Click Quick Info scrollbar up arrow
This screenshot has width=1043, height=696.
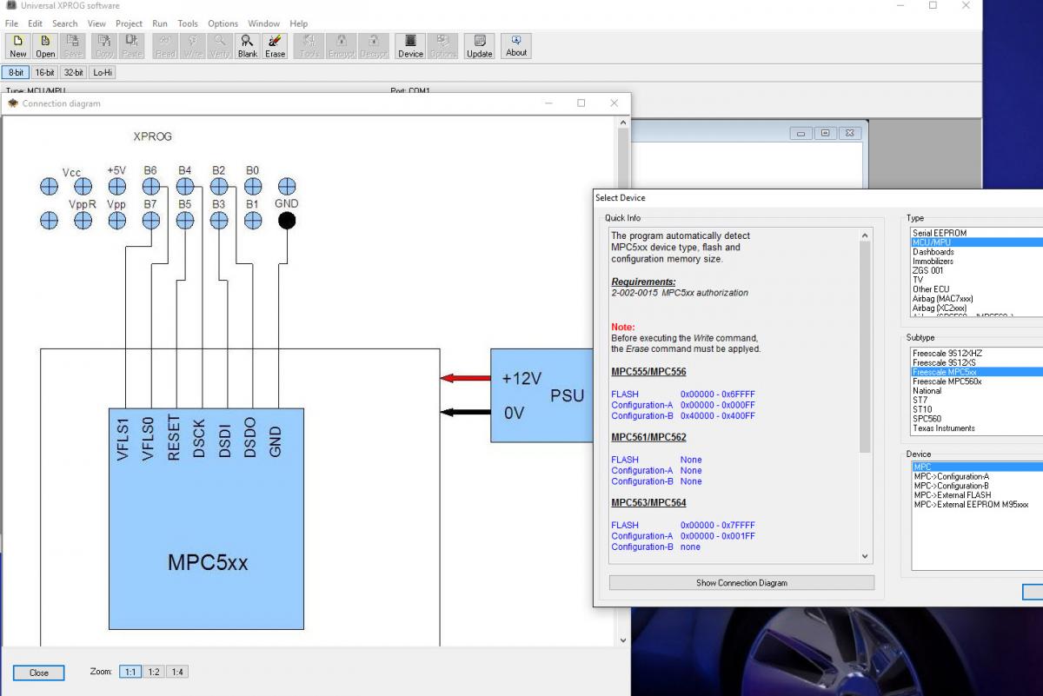(865, 235)
